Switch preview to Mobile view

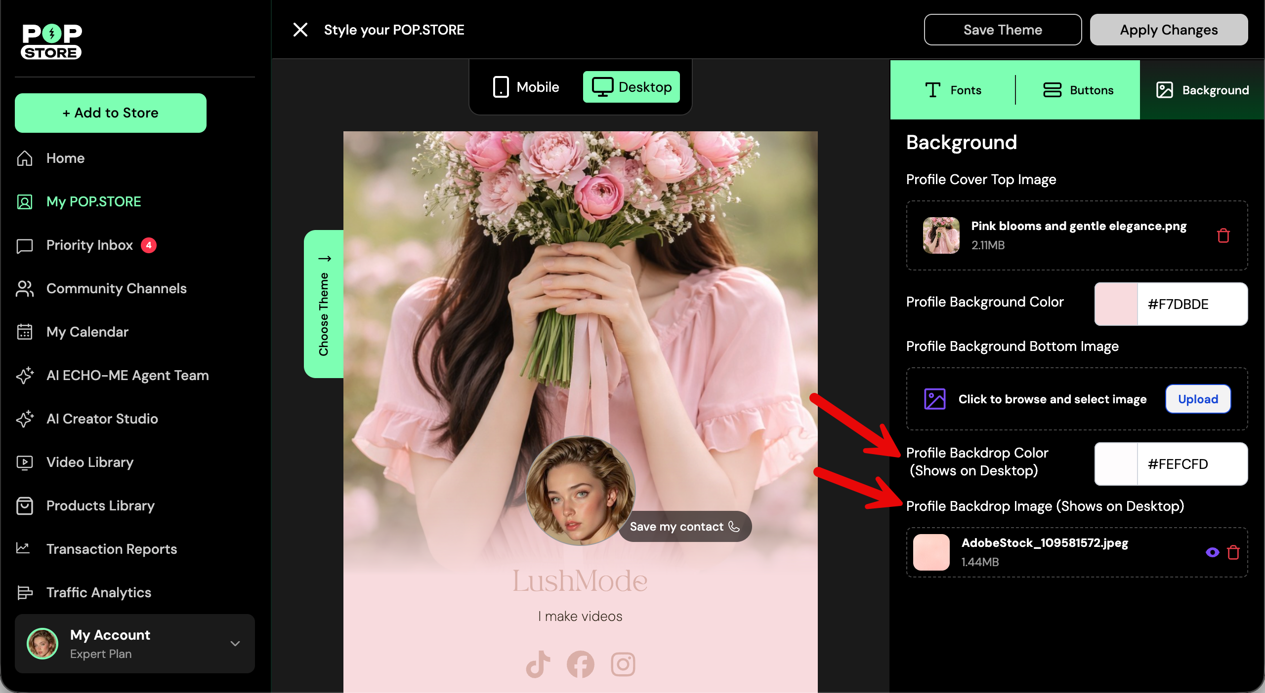[526, 87]
